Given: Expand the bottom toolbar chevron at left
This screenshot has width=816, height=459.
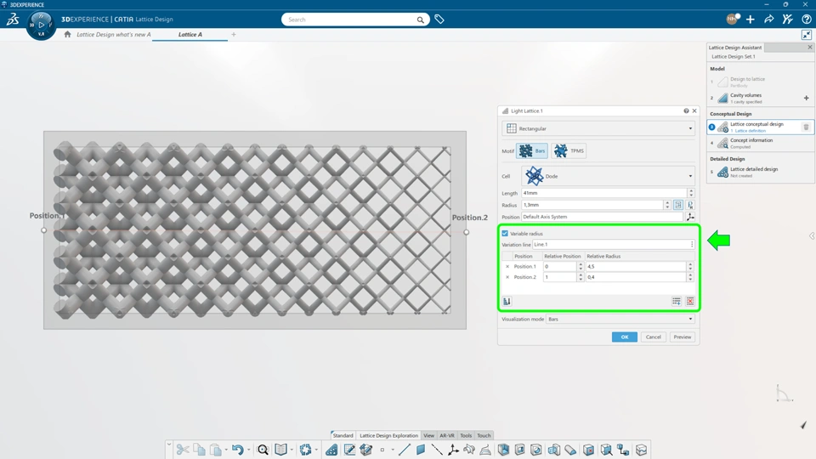Looking at the screenshot, I should (x=169, y=445).
